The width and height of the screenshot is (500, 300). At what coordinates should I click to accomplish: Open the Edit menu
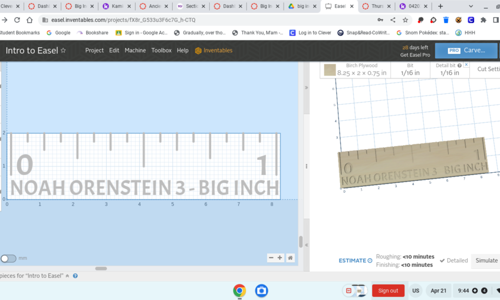tap(114, 50)
